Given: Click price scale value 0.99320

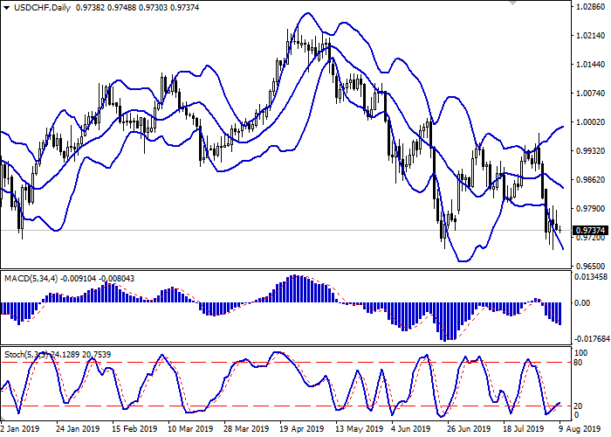Looking at the screenshot, I should click(591, 151).
